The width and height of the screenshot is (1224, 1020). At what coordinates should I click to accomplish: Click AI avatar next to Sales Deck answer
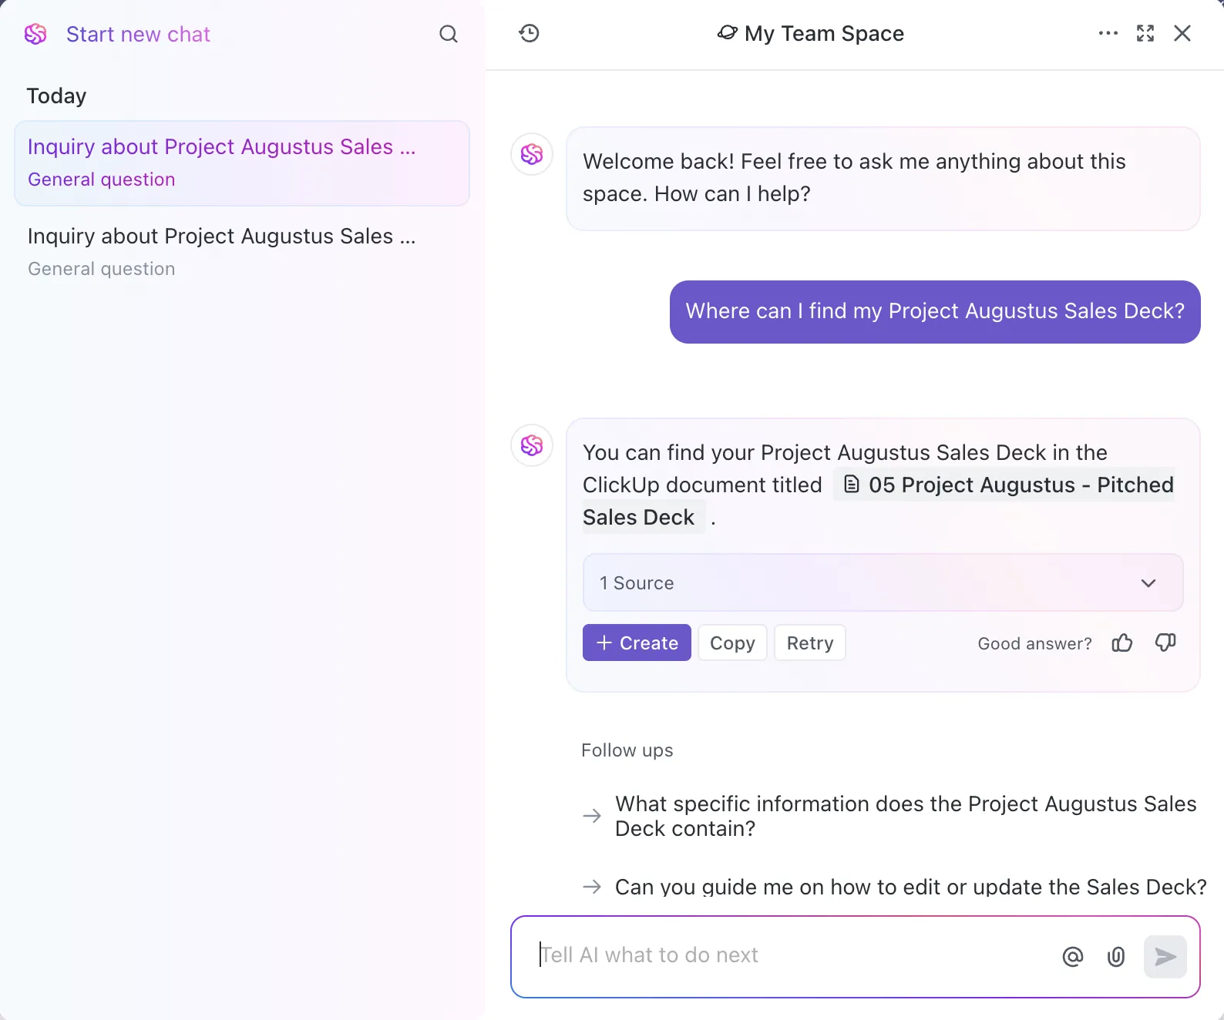point(532,445)
